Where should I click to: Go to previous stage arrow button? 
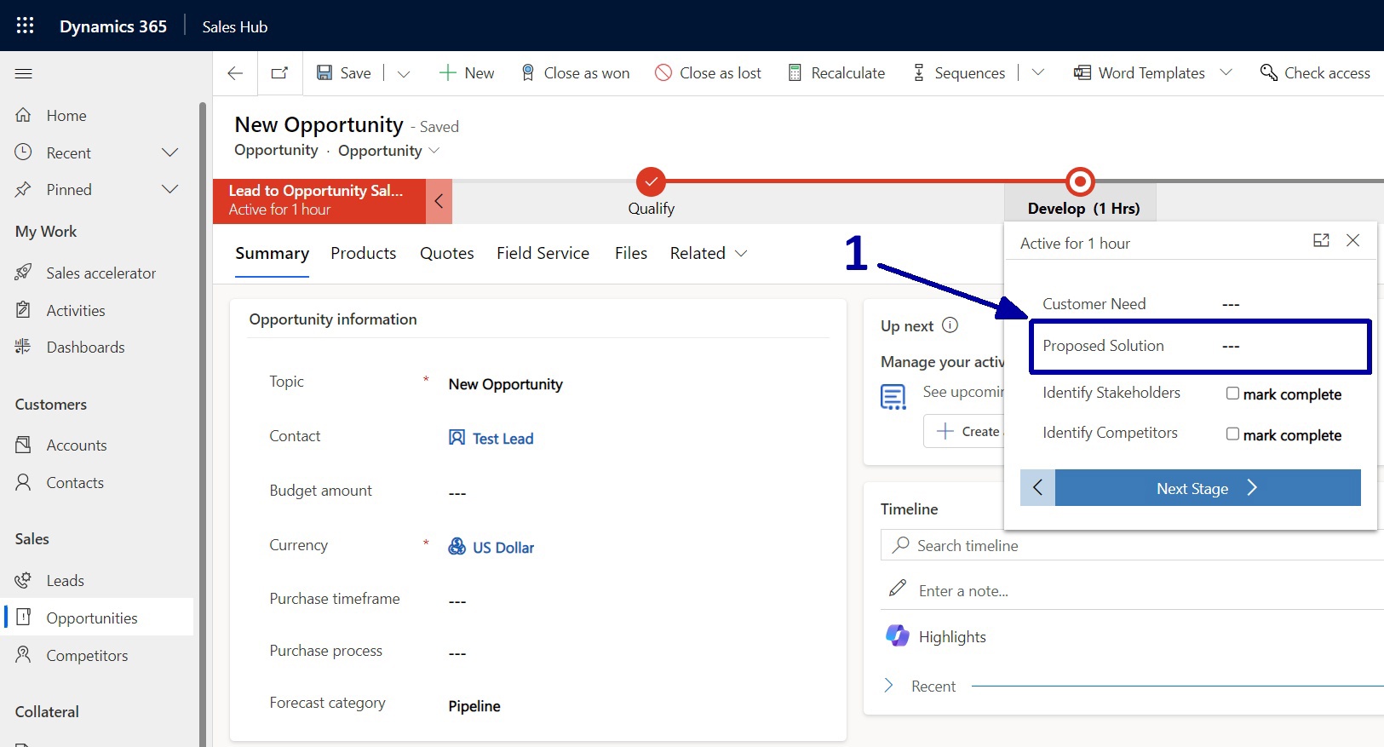(1037, 488)
